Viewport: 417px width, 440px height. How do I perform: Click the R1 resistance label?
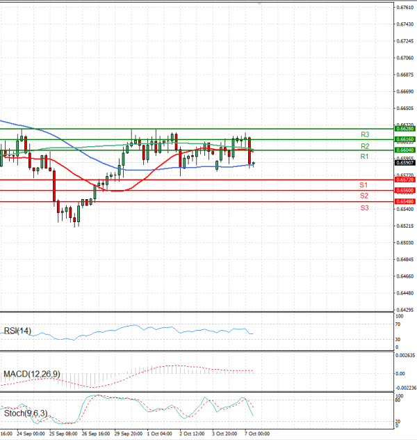click(x=364, y=157)
